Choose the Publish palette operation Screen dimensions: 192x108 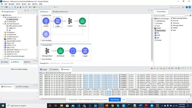(x=174, y=28)
